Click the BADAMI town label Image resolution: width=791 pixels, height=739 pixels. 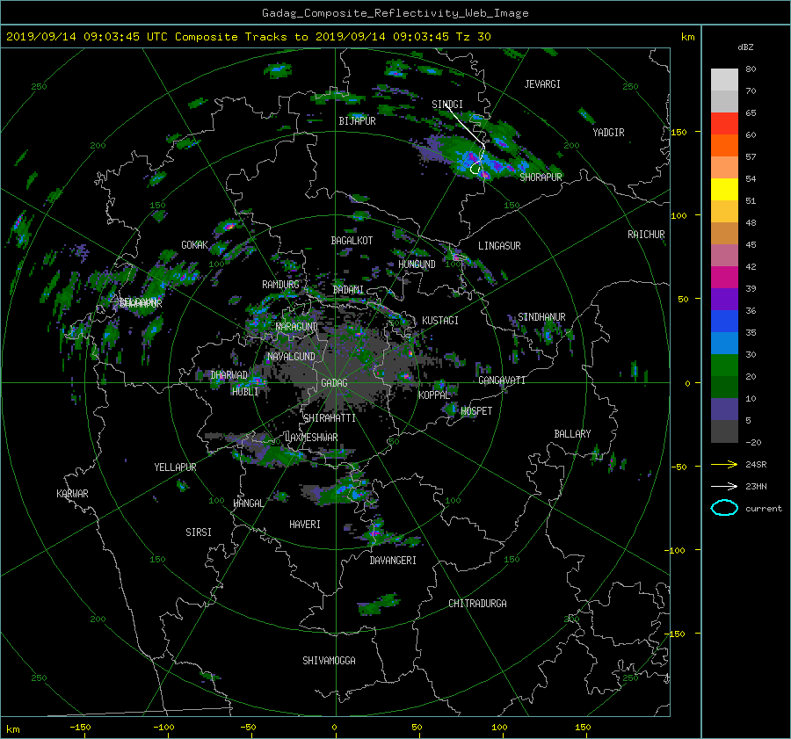(348, 290)
